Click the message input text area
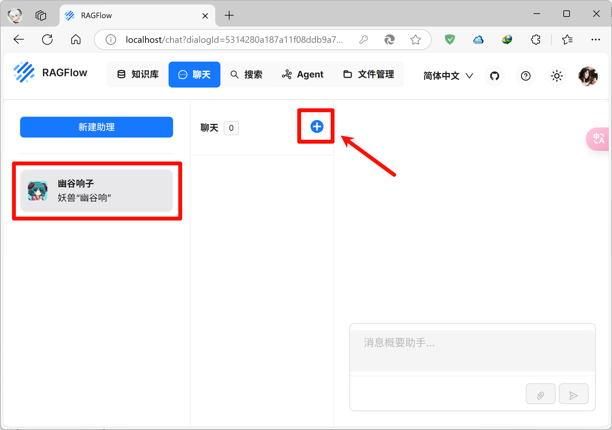 [472, 350]
